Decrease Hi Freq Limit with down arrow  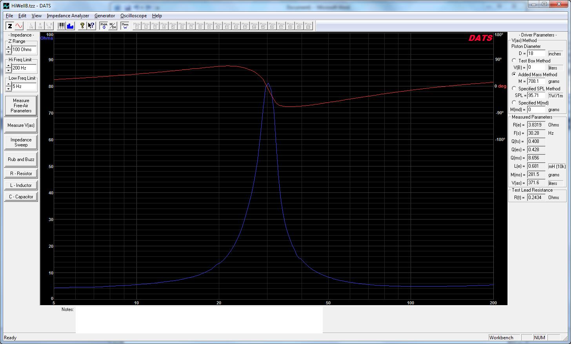9,70
